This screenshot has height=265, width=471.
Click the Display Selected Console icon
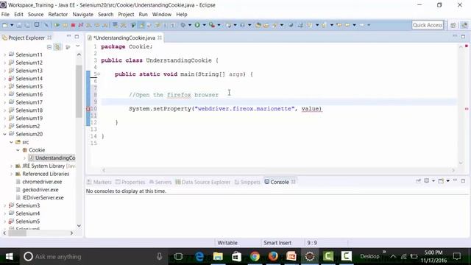click(427, 181)
